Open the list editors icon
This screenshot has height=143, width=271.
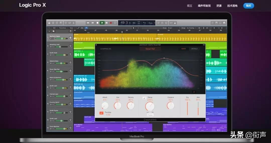tap(213, 23)
